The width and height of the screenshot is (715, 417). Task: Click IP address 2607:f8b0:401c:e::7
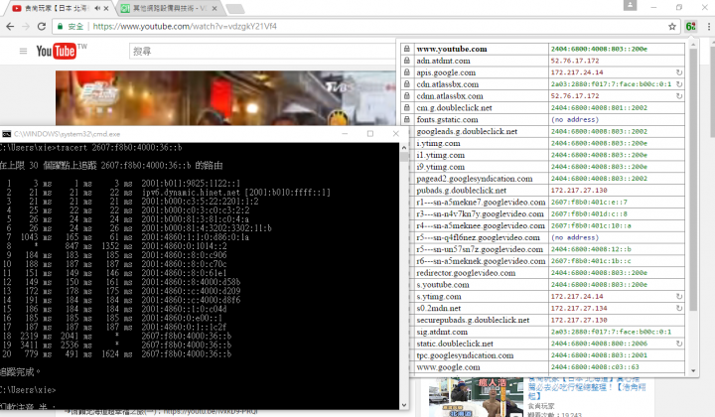coord(589,202)
